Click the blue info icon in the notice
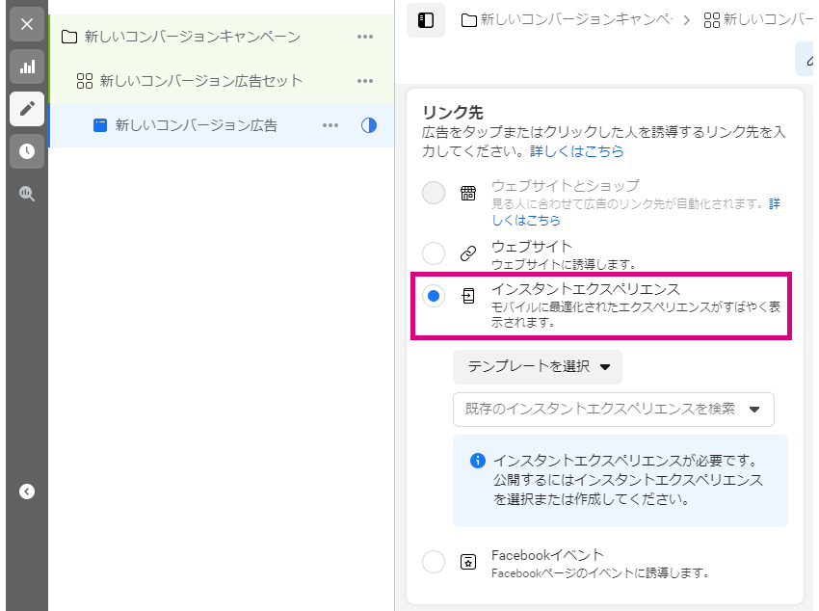This screenshot has height=611, width=819. pos(477,461)
